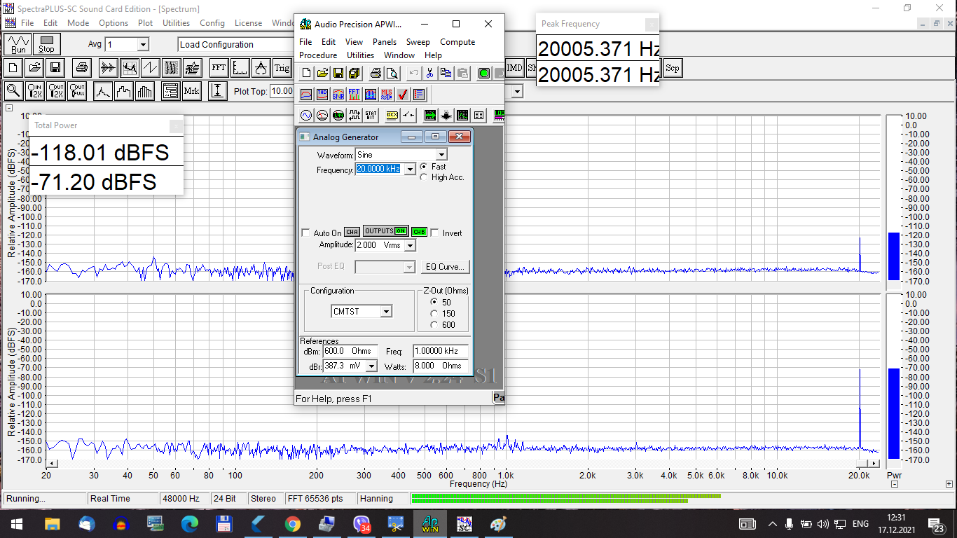The height and width of the screenshot is (538, 957).
Task: Open the Configuration dropdown showing CMTST
Action: [386, 312]
